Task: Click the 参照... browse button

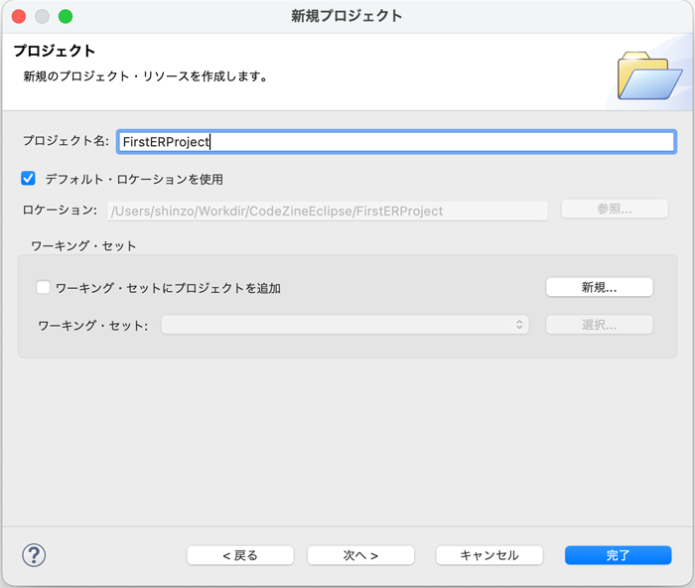Action: point(615,209)
